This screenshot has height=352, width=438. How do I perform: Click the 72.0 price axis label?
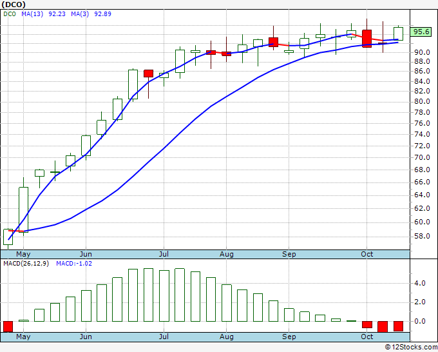click(422, 146)
